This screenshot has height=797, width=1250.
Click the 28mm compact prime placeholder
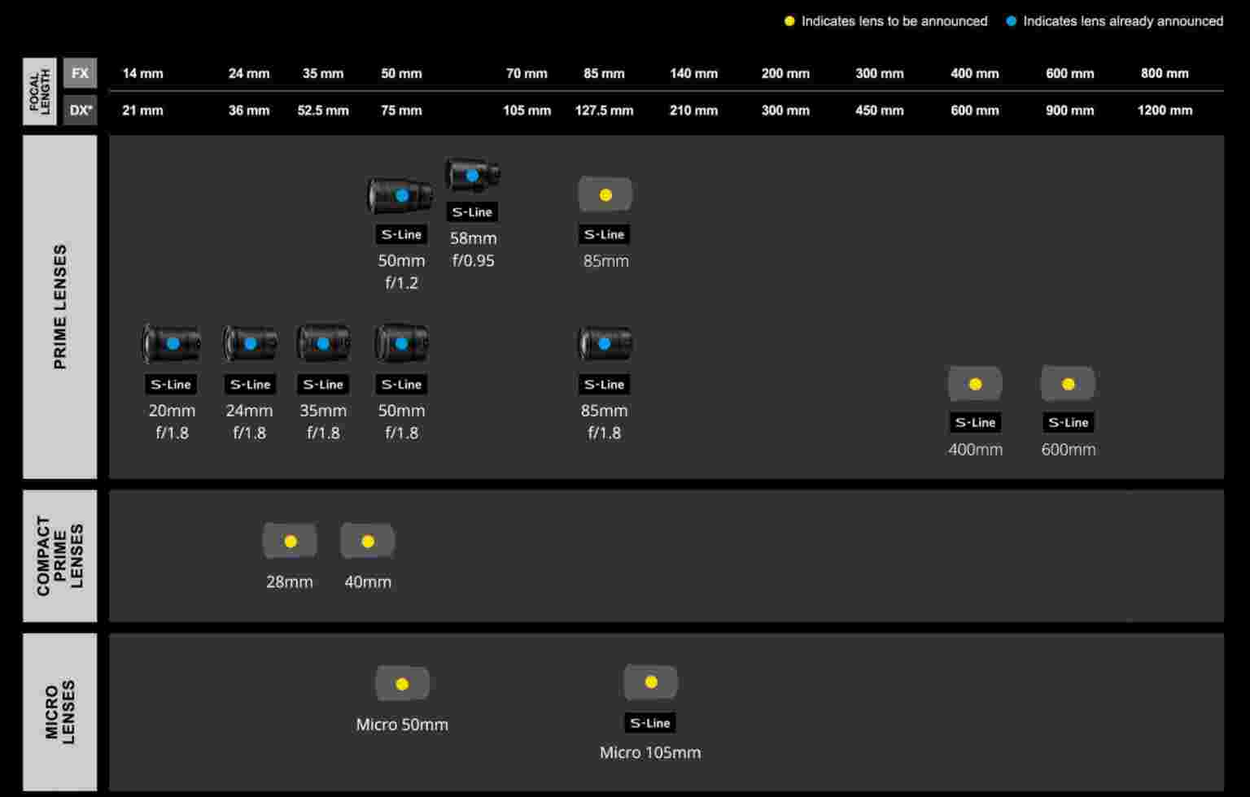point(290,541)
